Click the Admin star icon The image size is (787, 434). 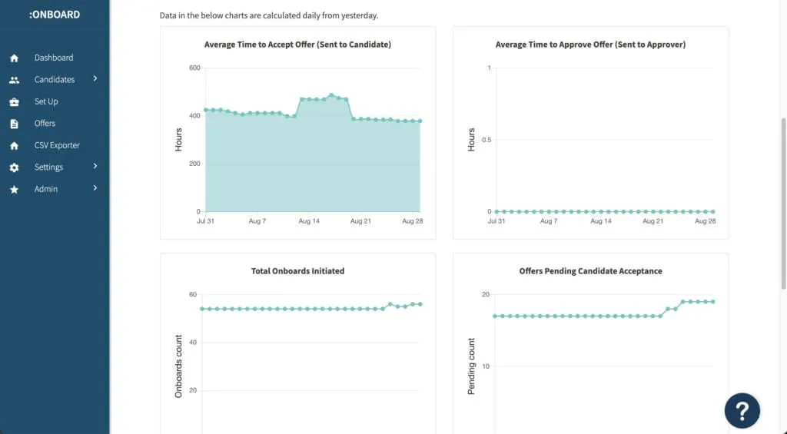[14, 190]
